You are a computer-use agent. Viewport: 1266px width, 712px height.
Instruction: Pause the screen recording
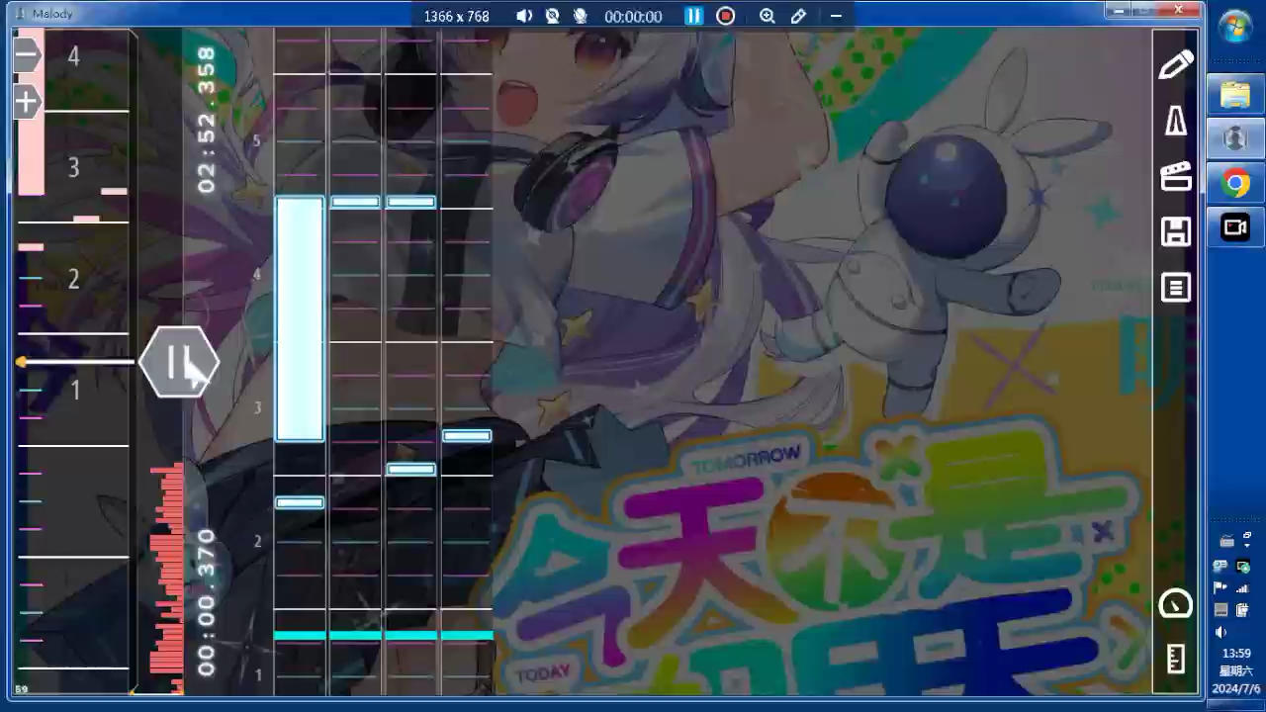(693, 16)
